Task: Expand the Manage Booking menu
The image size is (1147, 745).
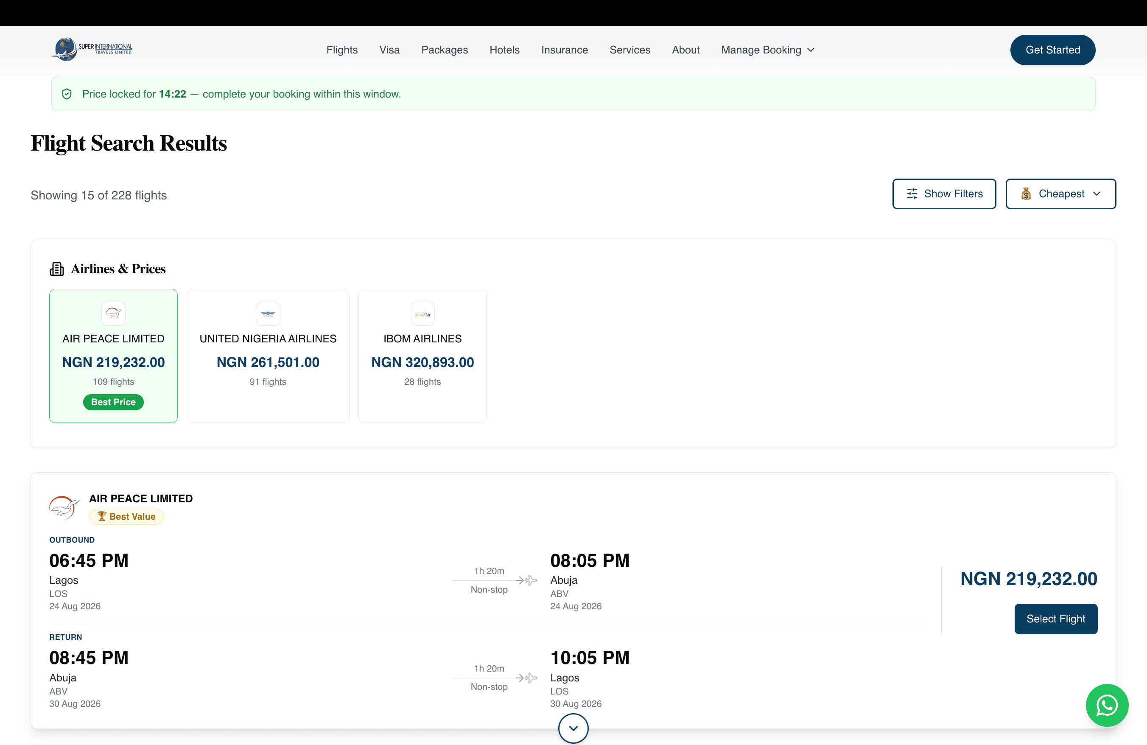Action: 768,50
